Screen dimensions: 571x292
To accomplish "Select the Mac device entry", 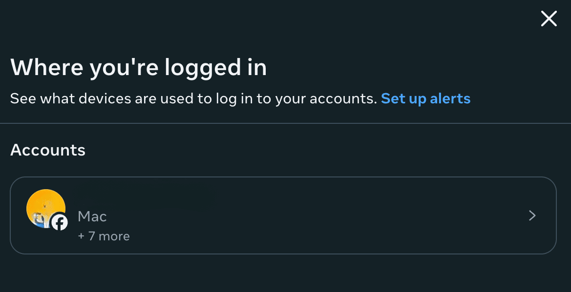I will click(x=92, y=216).
